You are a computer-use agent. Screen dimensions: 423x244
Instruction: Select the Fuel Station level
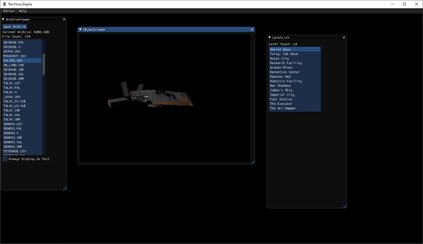(295, 99)
